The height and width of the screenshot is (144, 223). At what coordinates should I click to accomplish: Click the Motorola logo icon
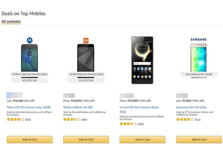point(30,40)
